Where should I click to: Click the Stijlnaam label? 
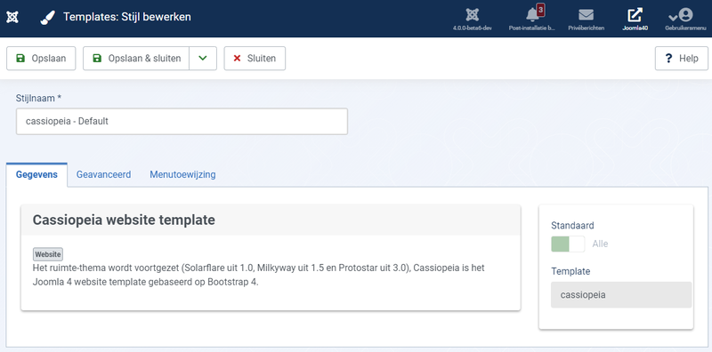pyautogui.click(x=38, y=98)
